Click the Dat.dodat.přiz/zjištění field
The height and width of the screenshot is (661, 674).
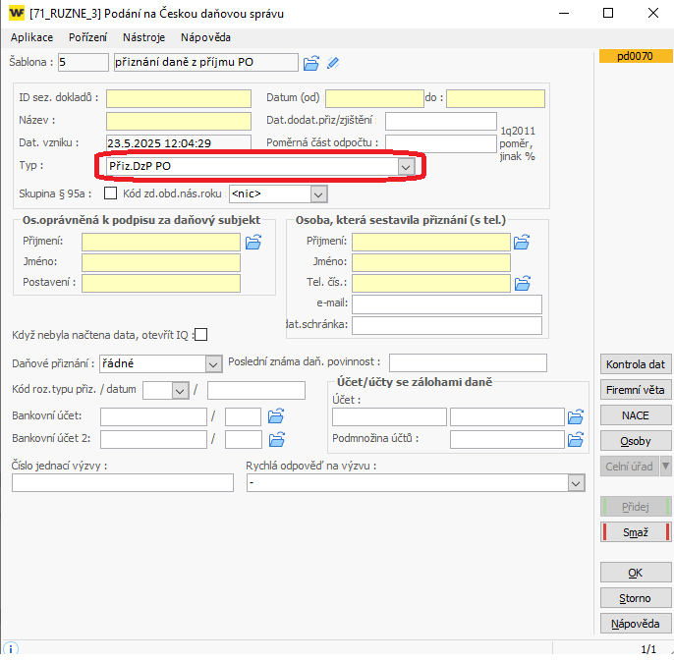441,121
